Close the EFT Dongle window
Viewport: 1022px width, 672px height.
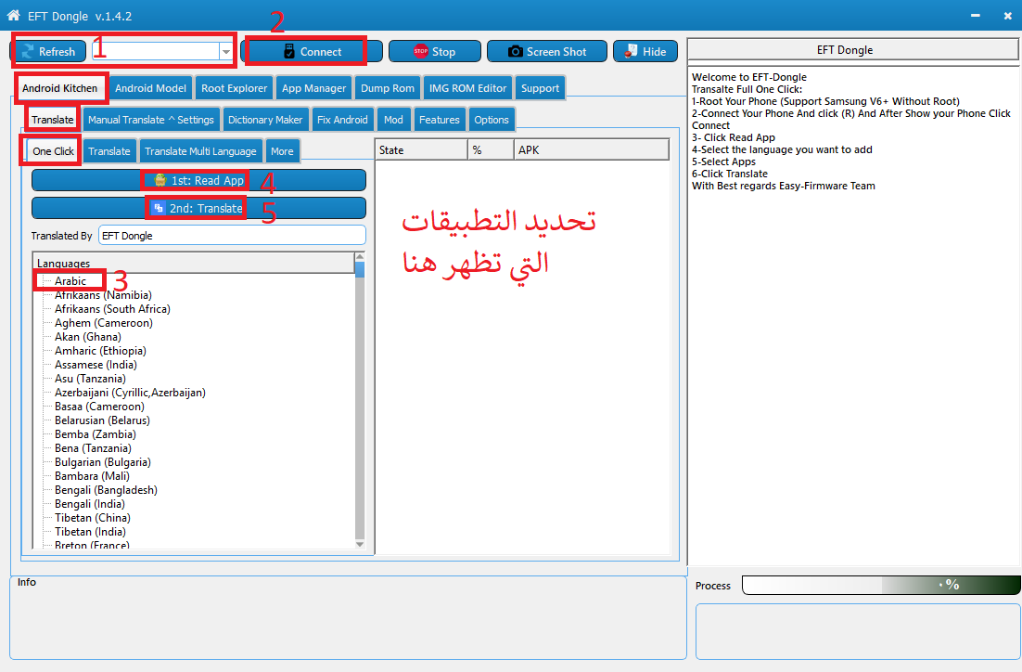[1008, 16]
